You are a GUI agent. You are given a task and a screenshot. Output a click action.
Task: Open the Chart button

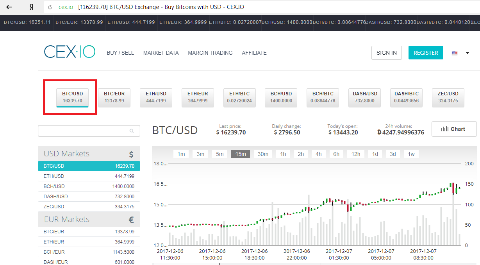(x=454, y=129)
